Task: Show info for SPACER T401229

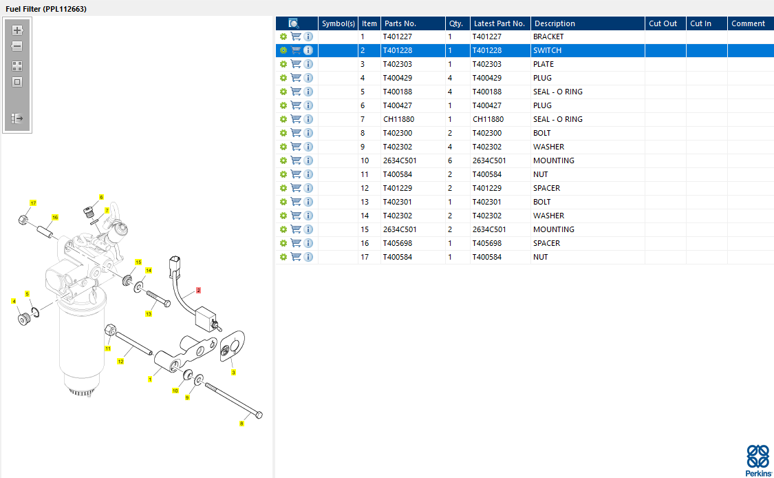Action: (x=308, y=188)
